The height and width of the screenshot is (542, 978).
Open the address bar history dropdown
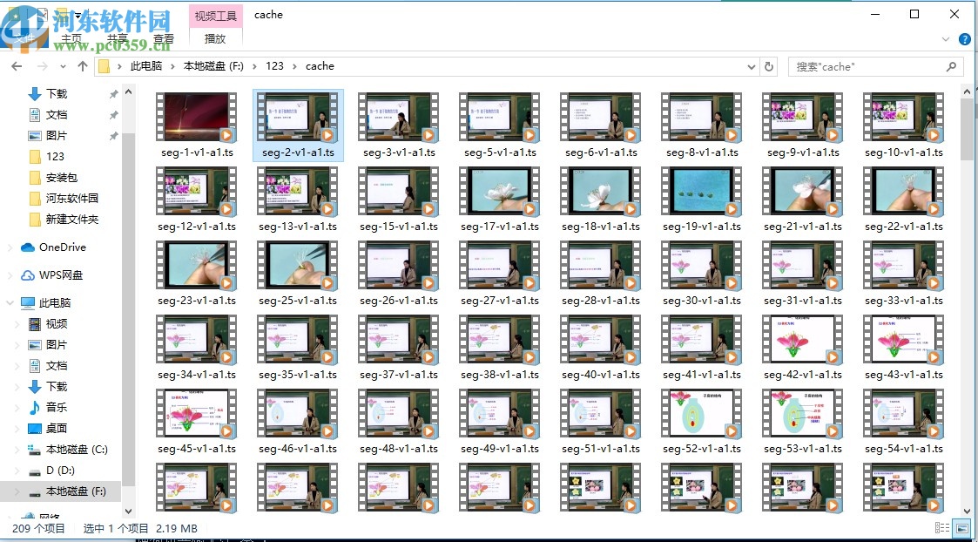752,66
